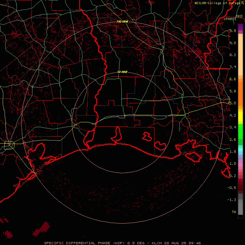
Task: Click the "SPECIFIC DIFFERENTIAL PHASE (KDP)" caption text
Action: [x=84, y=243]
